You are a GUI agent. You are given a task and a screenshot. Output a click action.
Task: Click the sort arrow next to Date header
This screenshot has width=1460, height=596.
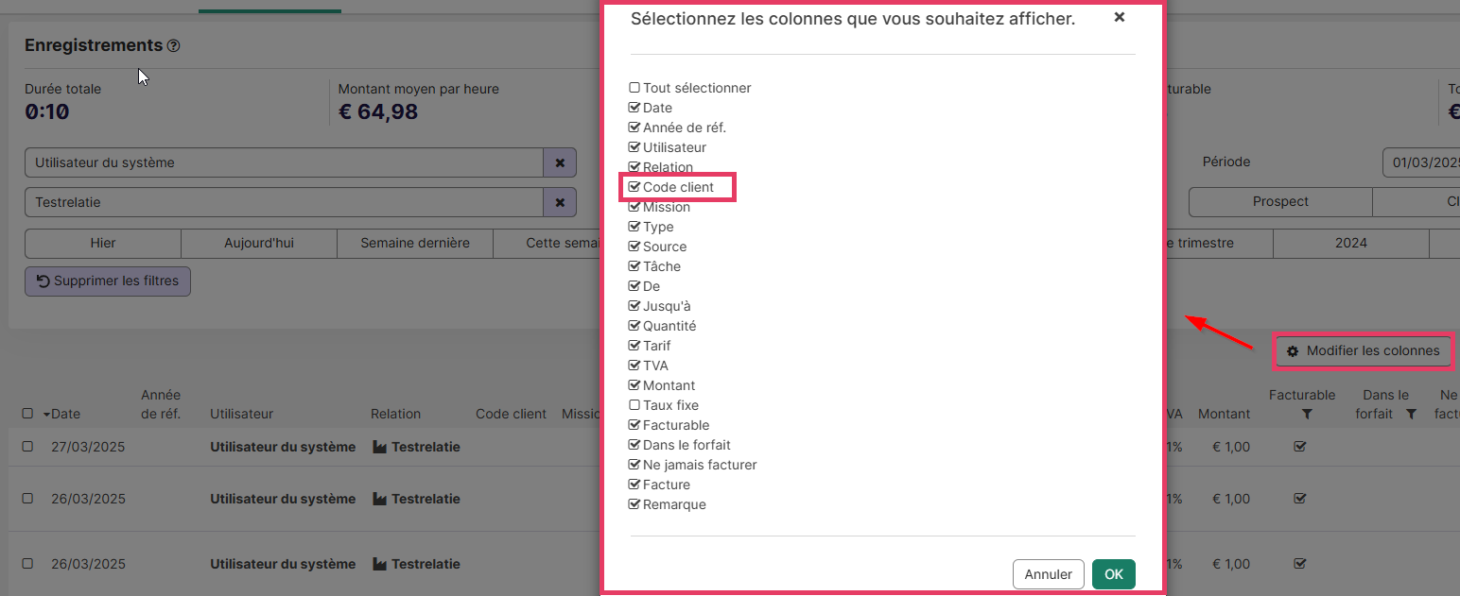46,415
